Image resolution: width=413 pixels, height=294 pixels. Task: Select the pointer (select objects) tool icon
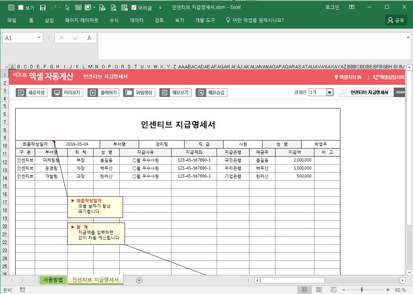[67, 8]
